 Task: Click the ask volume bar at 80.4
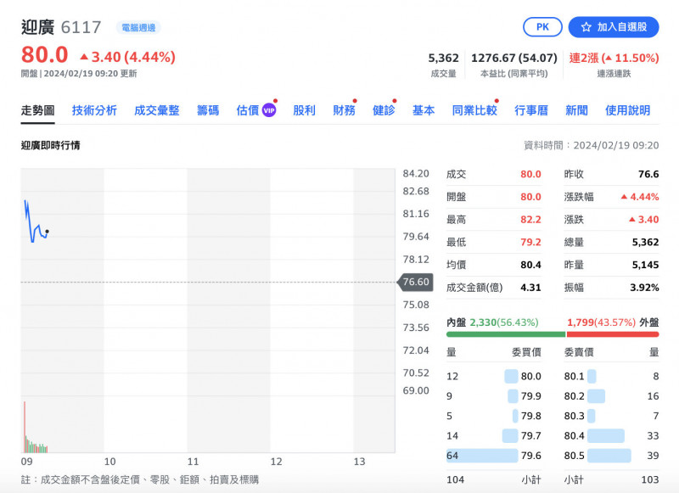tap(606, 435)
